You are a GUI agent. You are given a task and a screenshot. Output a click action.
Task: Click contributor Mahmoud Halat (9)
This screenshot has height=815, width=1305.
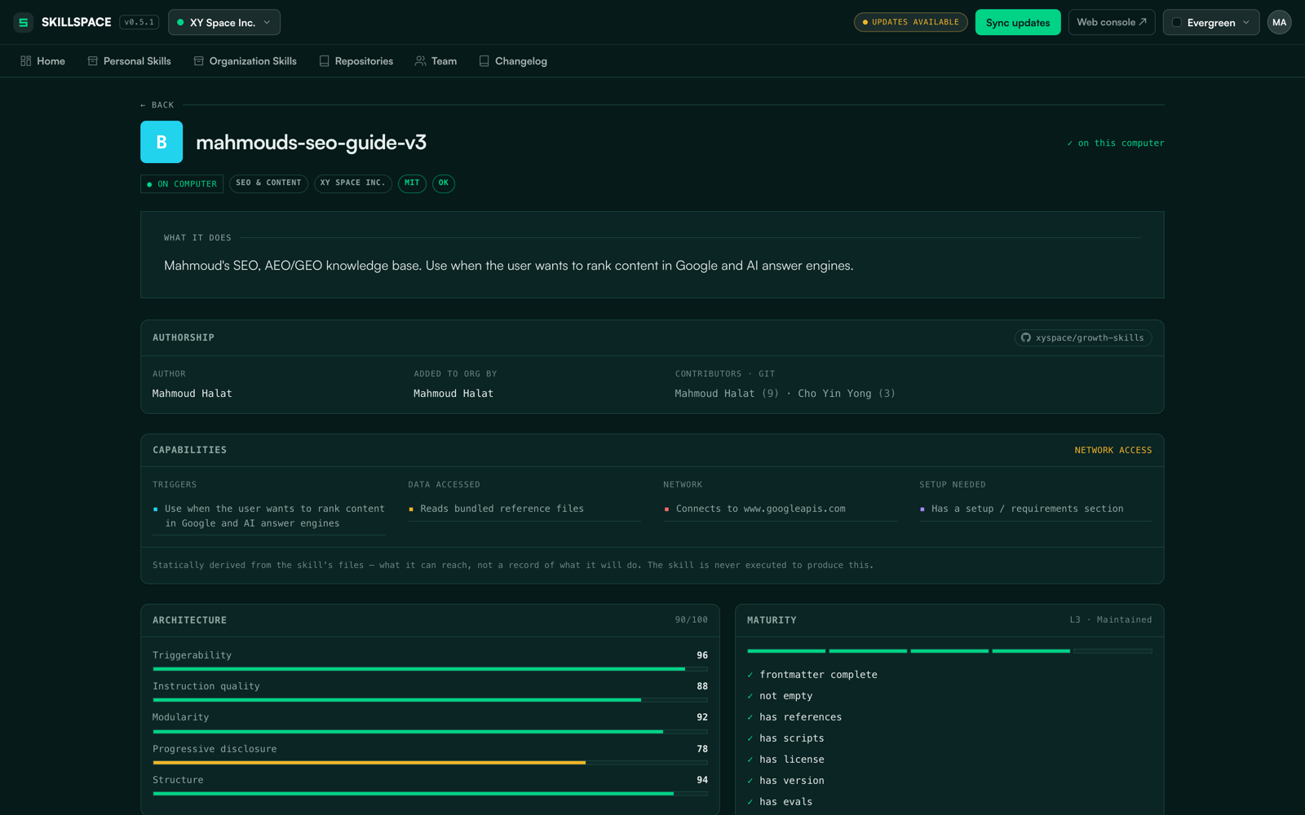[x=727, y=394]
